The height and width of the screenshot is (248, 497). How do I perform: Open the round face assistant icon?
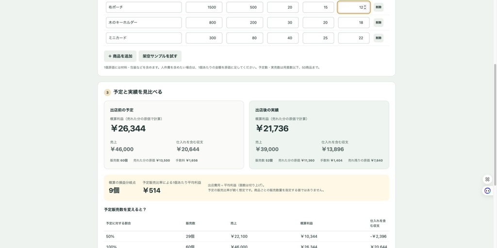[x=487, y=191]
